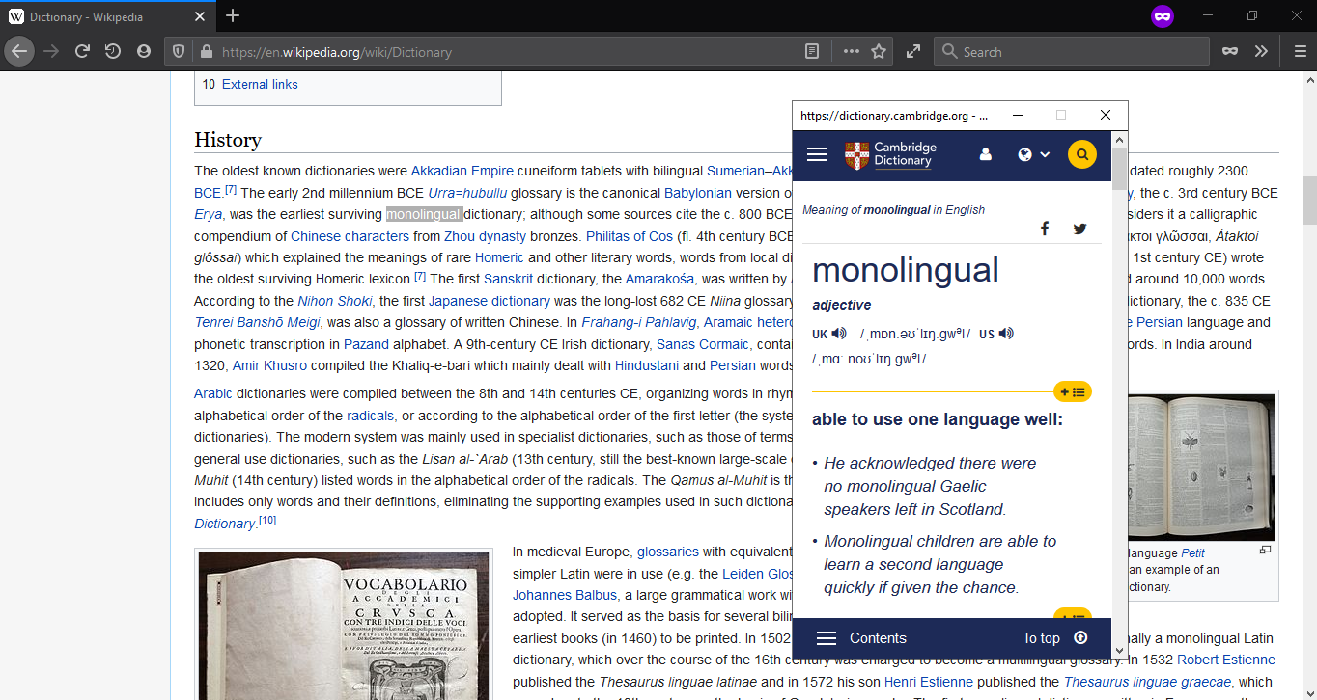Expand the globe language dropdown
Screen dimensions: 1317x700
click(x=1033, y=154)
